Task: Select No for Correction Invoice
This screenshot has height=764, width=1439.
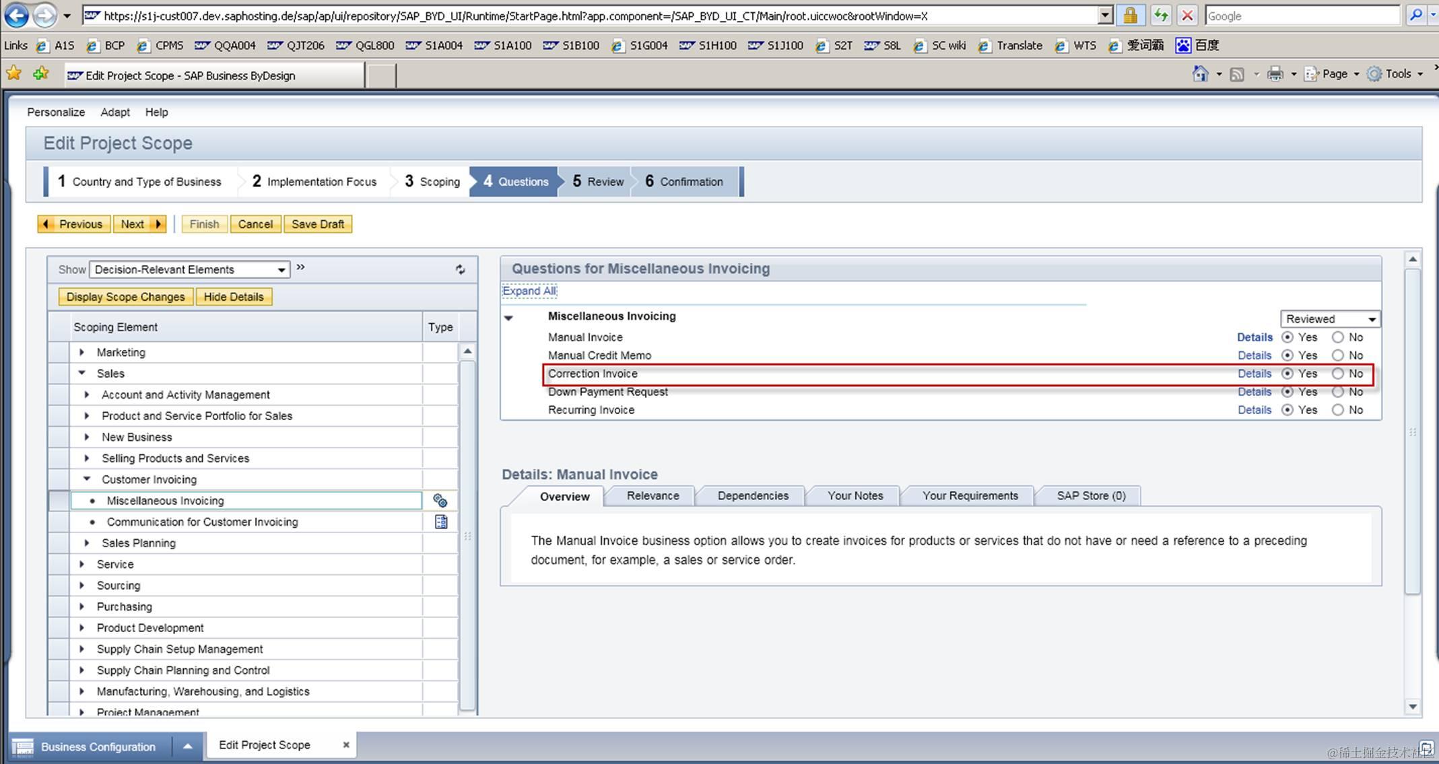Action: pyautogui.click(x=1338, y=374)
